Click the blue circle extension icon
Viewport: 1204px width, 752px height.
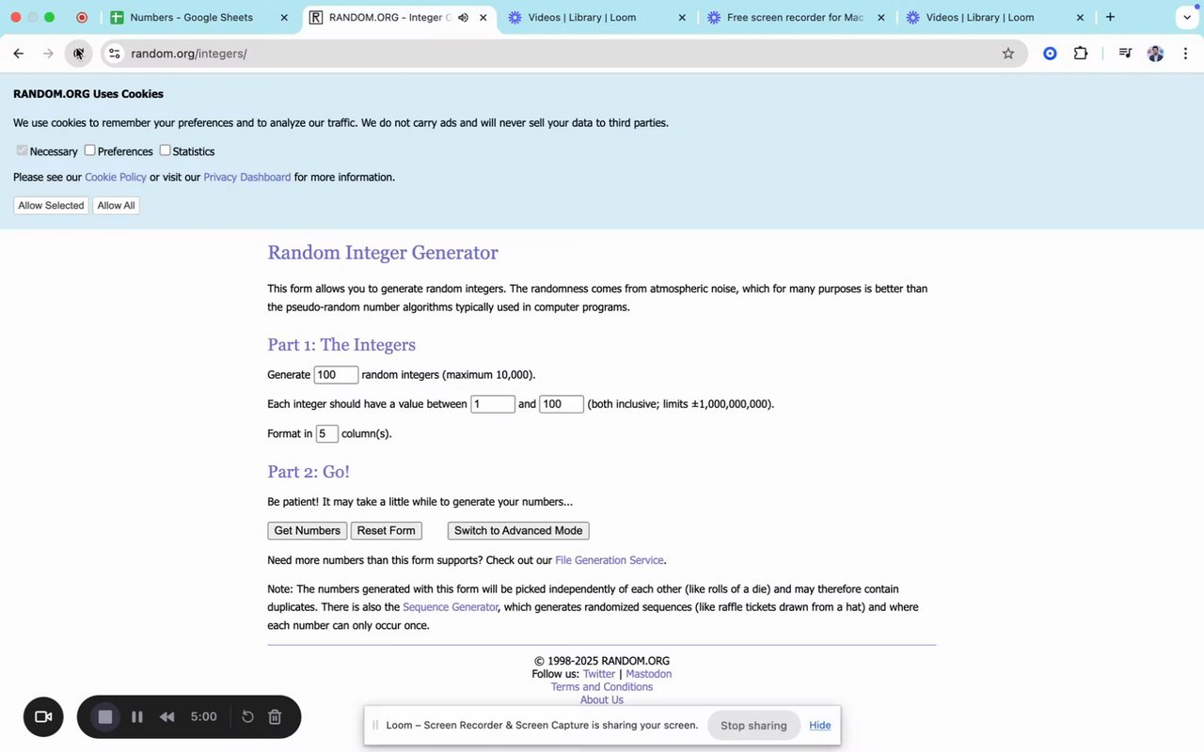click(x=1050, y=54)
